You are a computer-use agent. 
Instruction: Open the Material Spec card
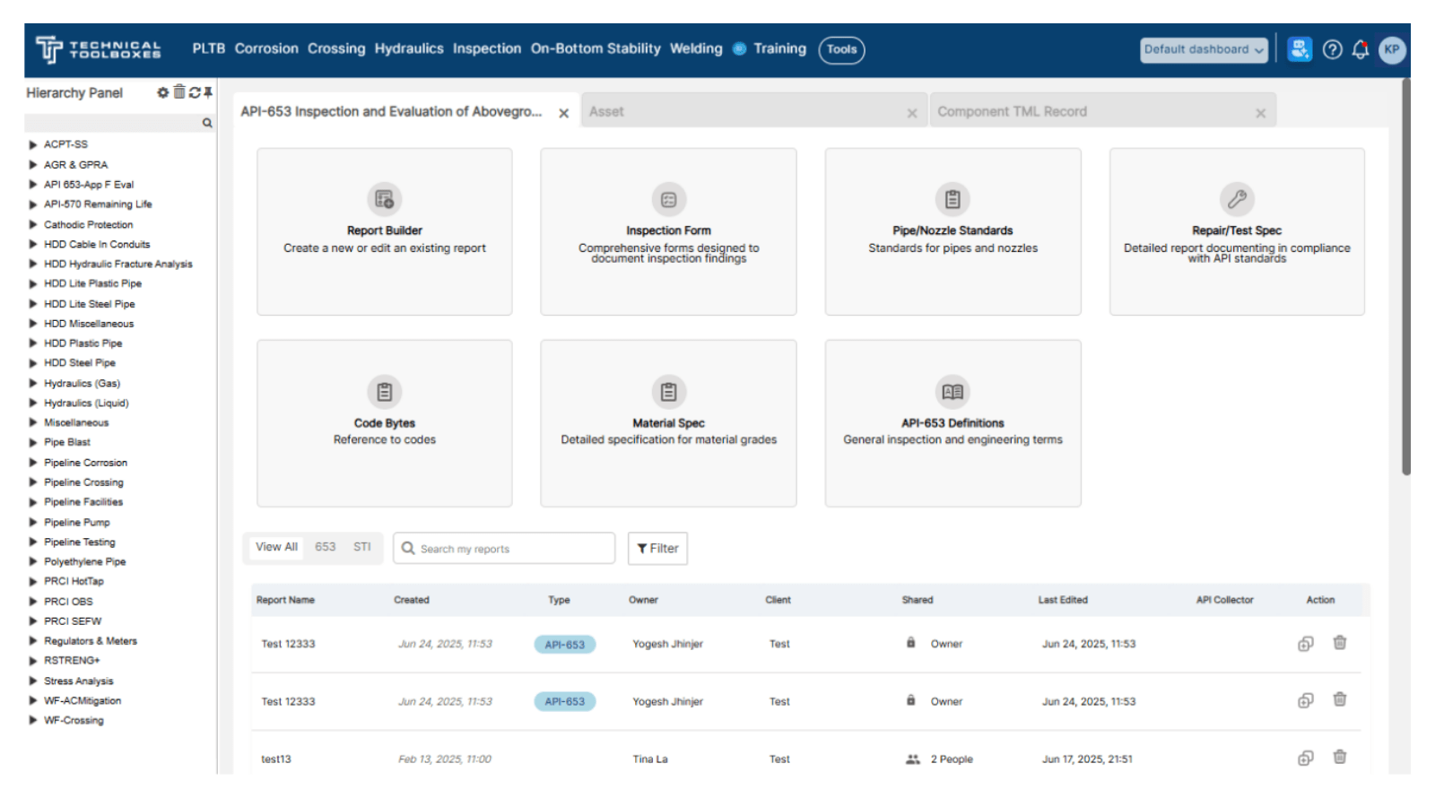click(x=668, y=423)
